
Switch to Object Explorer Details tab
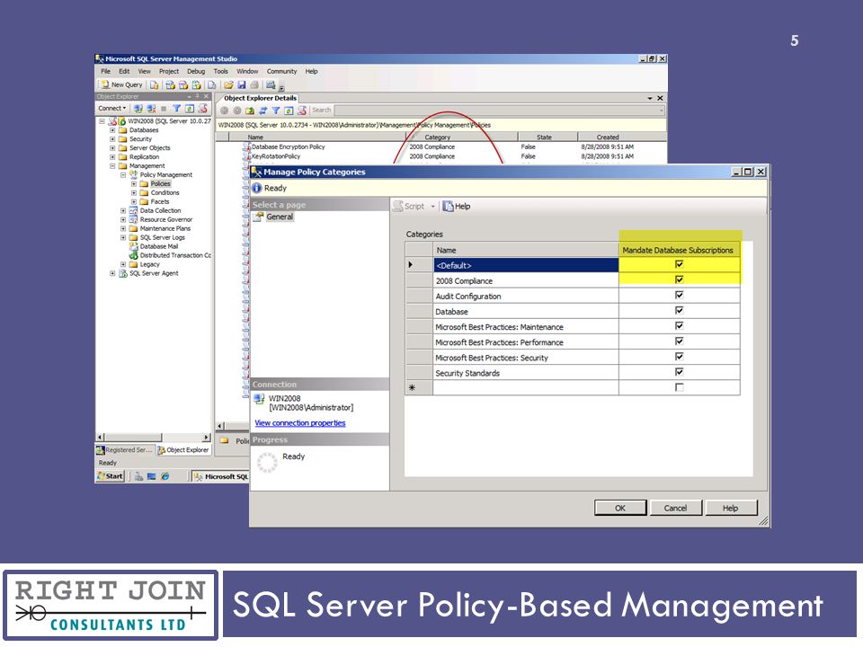tap(260, 98)
